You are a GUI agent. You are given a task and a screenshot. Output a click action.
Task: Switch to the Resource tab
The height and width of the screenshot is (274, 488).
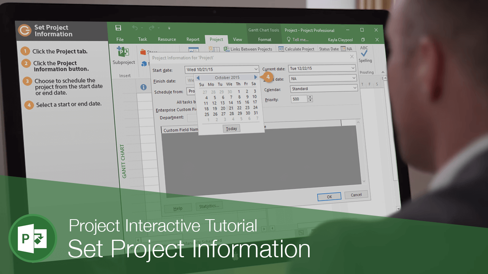[x=167, y=39]
